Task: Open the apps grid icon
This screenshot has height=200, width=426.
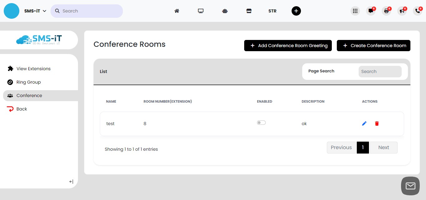Action: click(x=355, y=11)
